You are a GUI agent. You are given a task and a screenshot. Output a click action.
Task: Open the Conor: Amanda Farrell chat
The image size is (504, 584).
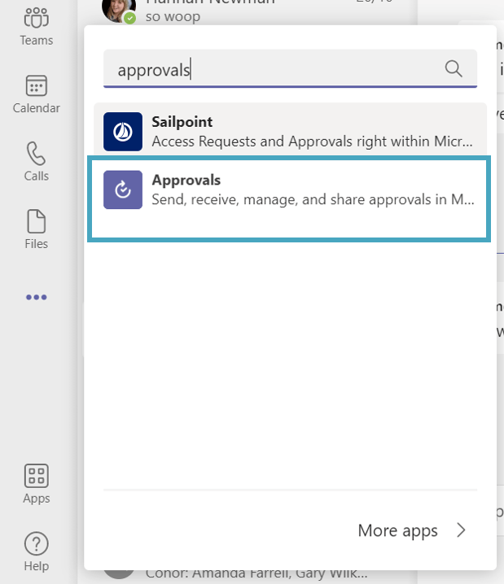[256, 573]
